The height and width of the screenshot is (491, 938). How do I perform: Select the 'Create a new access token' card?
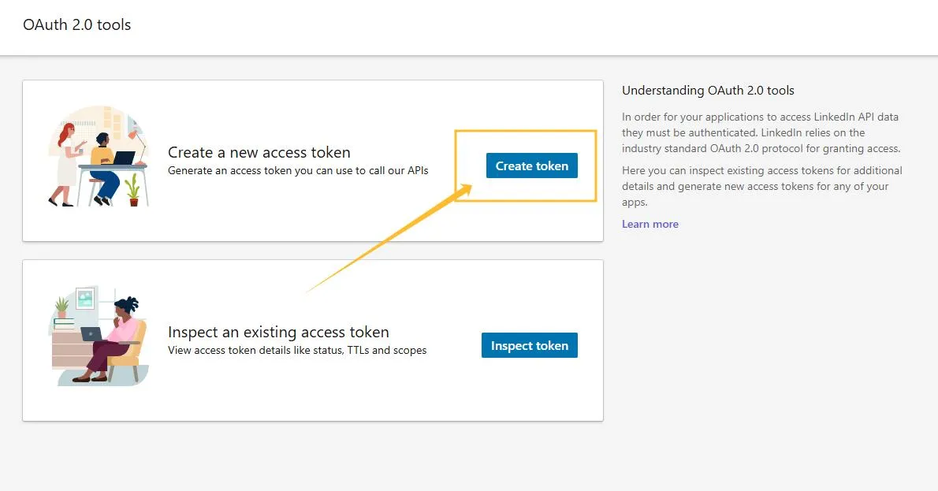(x=312, y=159)
